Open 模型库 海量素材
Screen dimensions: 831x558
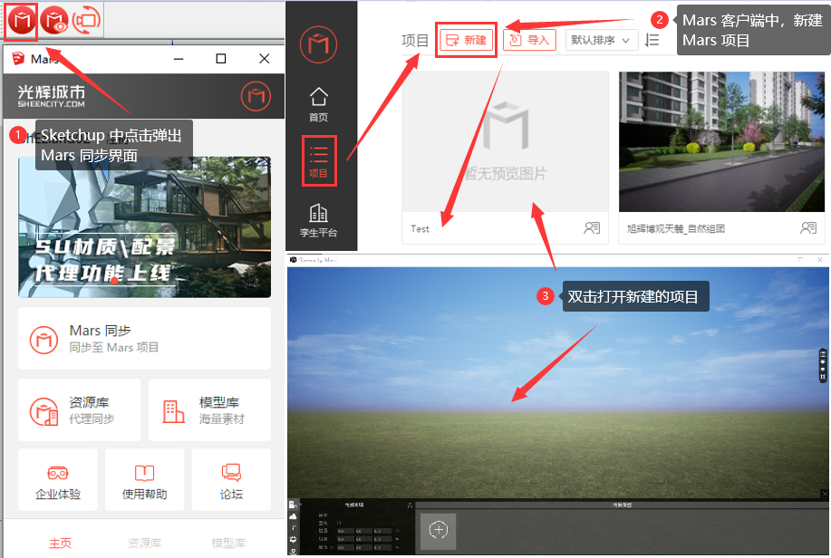210,409
